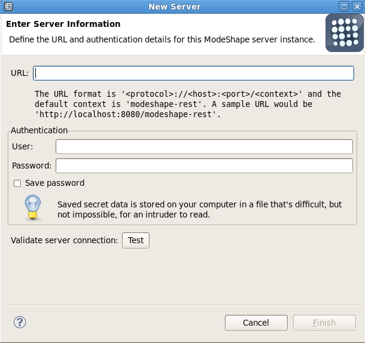Click into the User input field
Image resolution: width=365 pixels, height=343 pixels.
pos(203,147)
